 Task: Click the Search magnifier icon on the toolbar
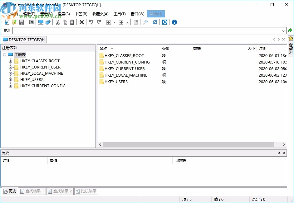point(145,22)
